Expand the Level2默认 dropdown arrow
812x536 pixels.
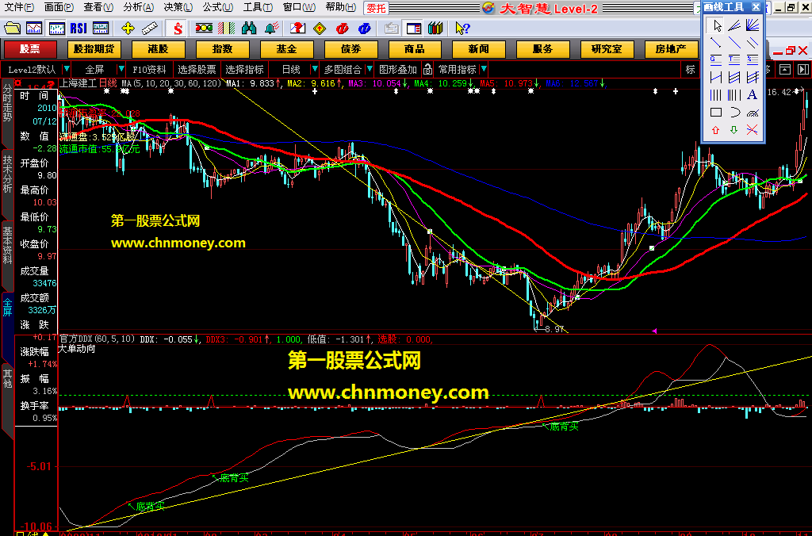pos(67,69)
